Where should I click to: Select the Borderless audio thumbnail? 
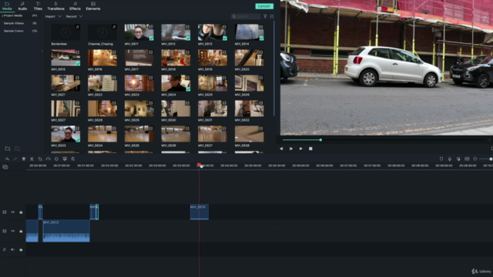coord(65,32)
